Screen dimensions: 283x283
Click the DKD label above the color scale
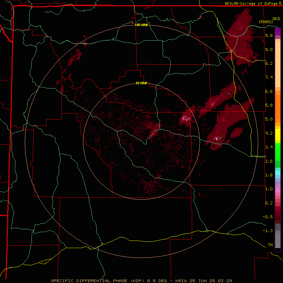[x=276, y=19]
